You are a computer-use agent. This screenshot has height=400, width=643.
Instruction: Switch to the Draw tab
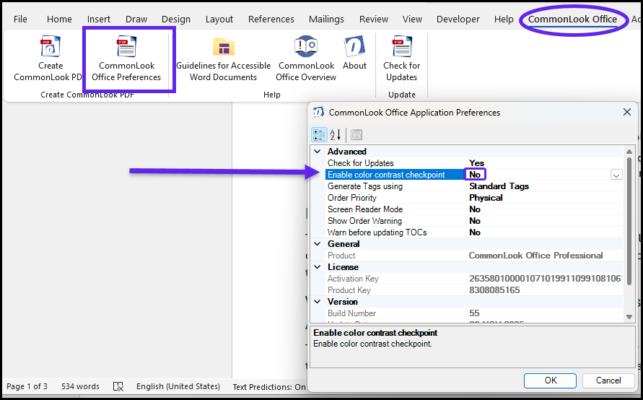pos(136,19)
